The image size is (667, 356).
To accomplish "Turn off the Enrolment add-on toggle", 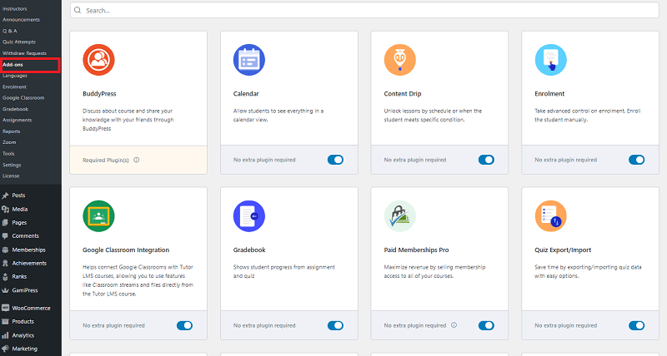I will 637,160.
